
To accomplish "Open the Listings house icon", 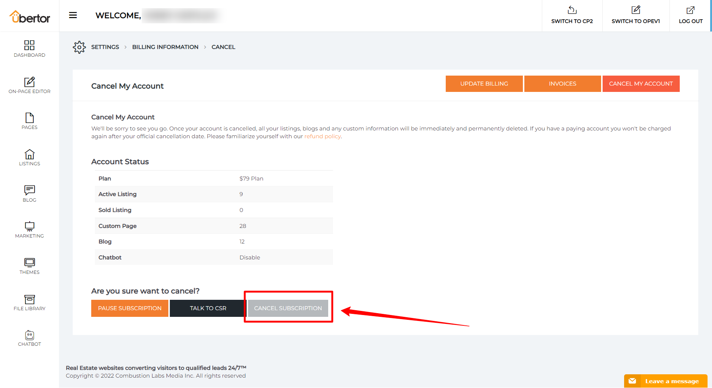I will pyautogui.click(x=29, y=154).
